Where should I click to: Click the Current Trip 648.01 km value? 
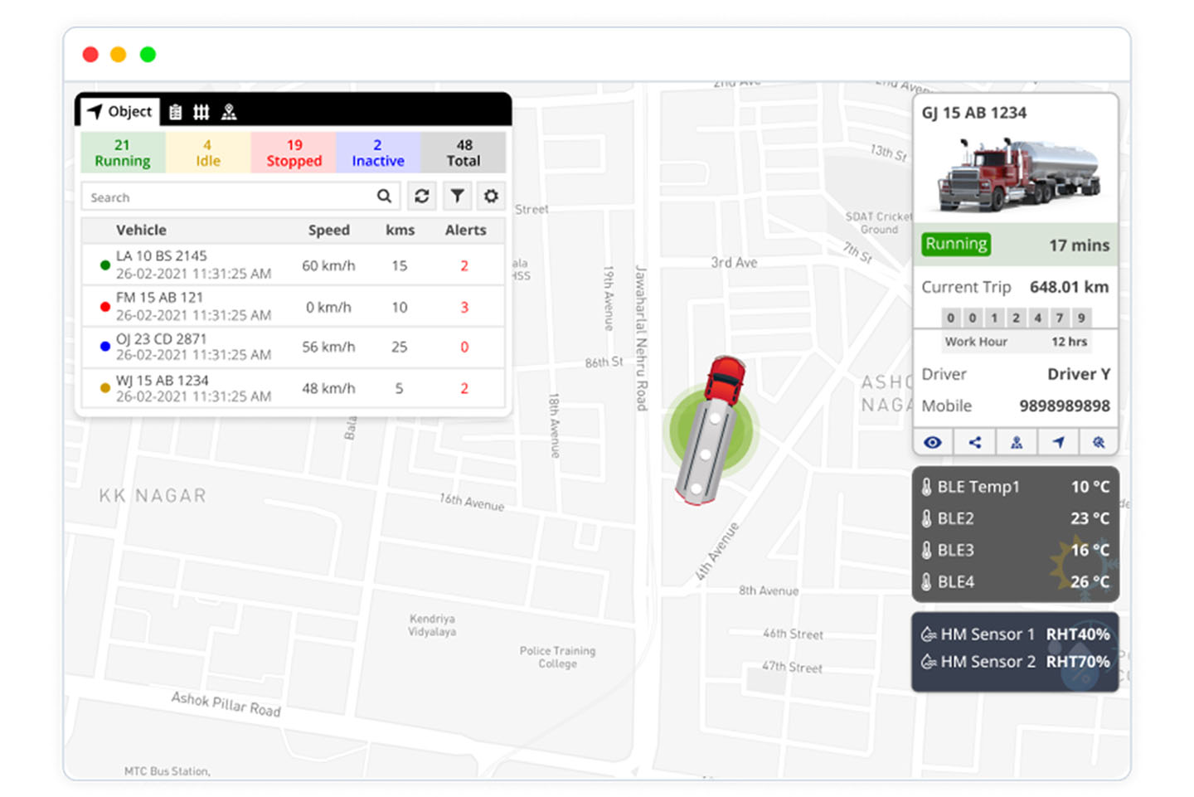(x=1069, y=287)
